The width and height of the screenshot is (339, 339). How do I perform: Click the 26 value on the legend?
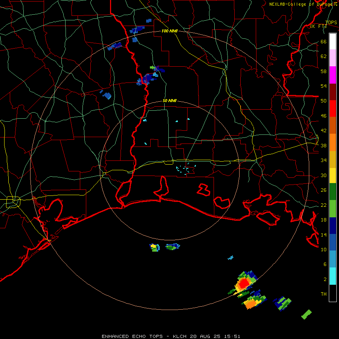[324, 190]
